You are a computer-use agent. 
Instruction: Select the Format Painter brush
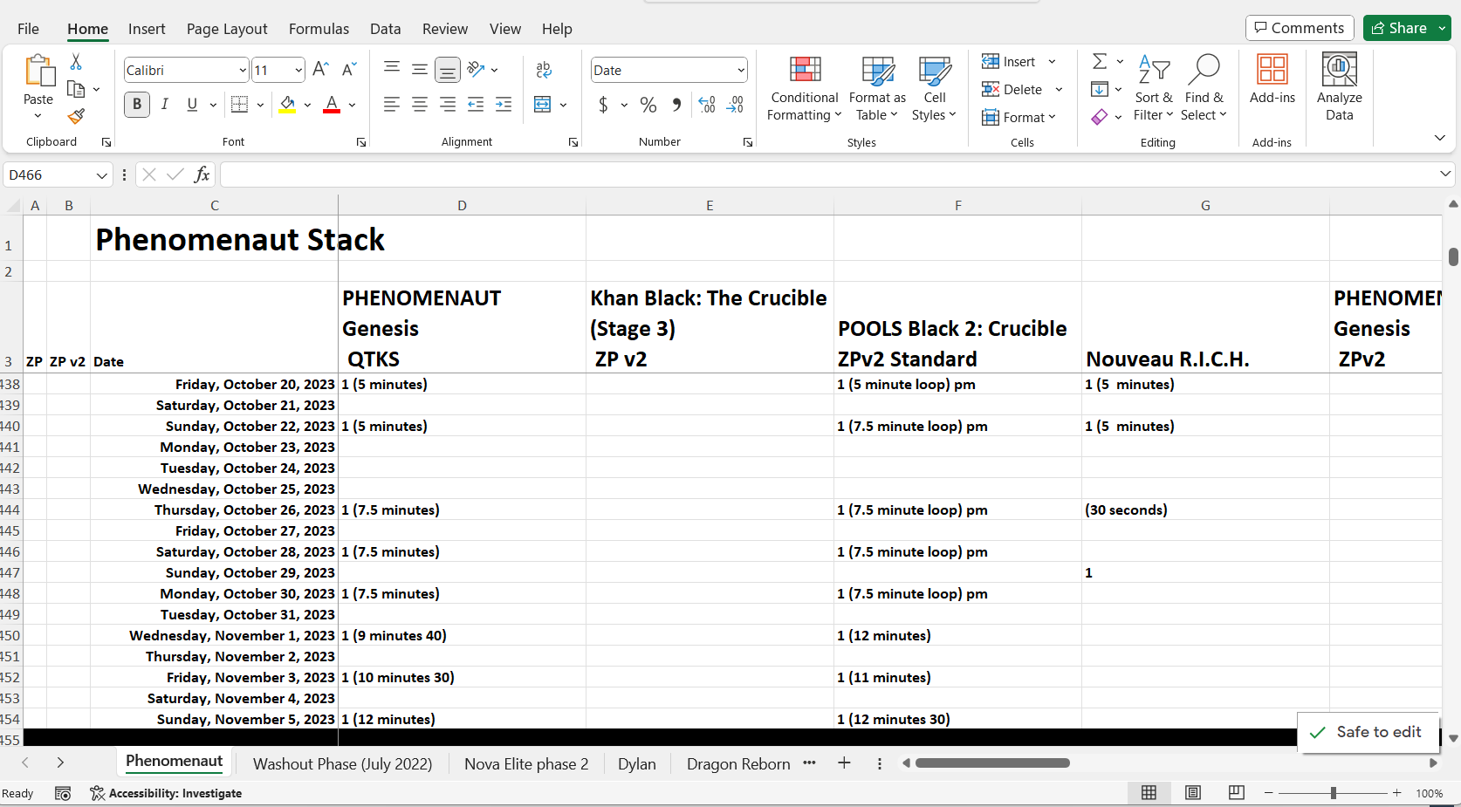(76, 116)
